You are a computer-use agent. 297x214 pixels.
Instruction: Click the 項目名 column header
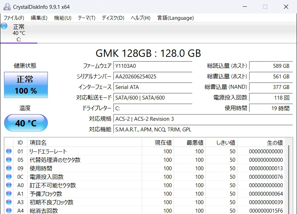[x=85, y=143]
